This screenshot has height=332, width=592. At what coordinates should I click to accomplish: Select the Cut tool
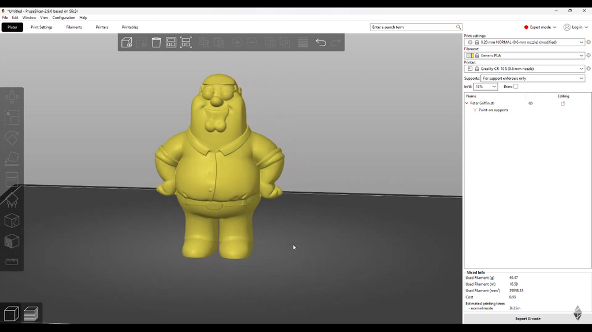tap(12, 179)
